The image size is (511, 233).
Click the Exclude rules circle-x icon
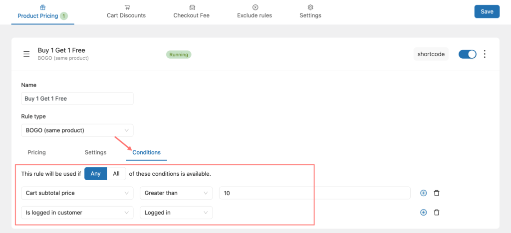[x=255, y=7]
